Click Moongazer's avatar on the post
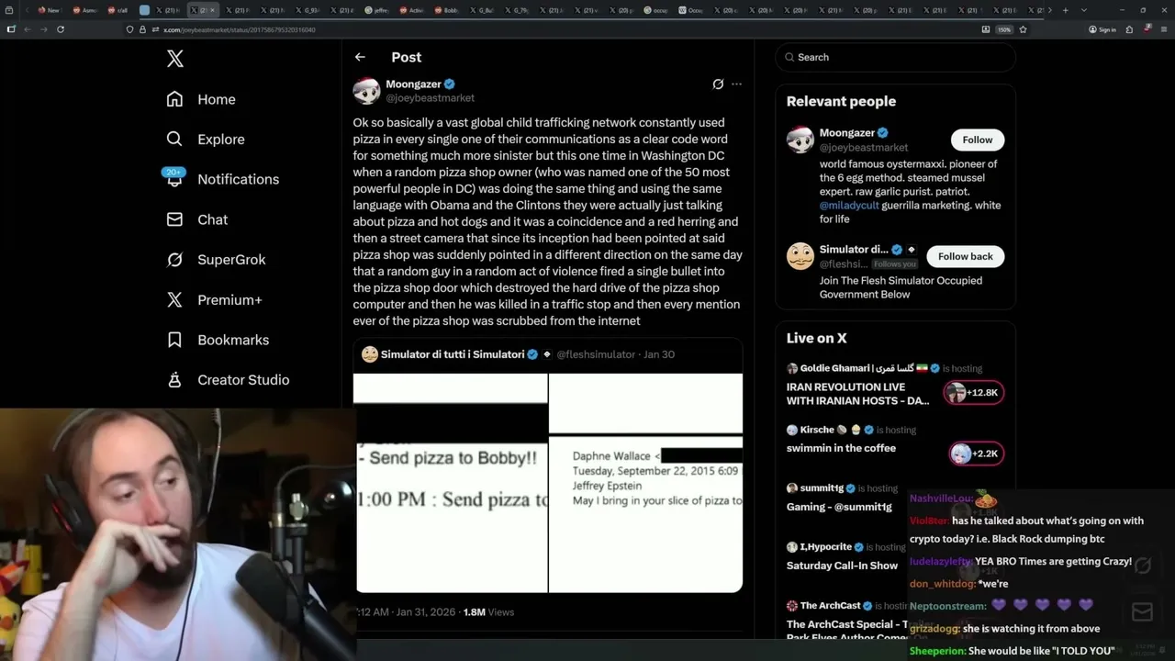Viewport: 1175px width, 661px height. coord(366,91)
